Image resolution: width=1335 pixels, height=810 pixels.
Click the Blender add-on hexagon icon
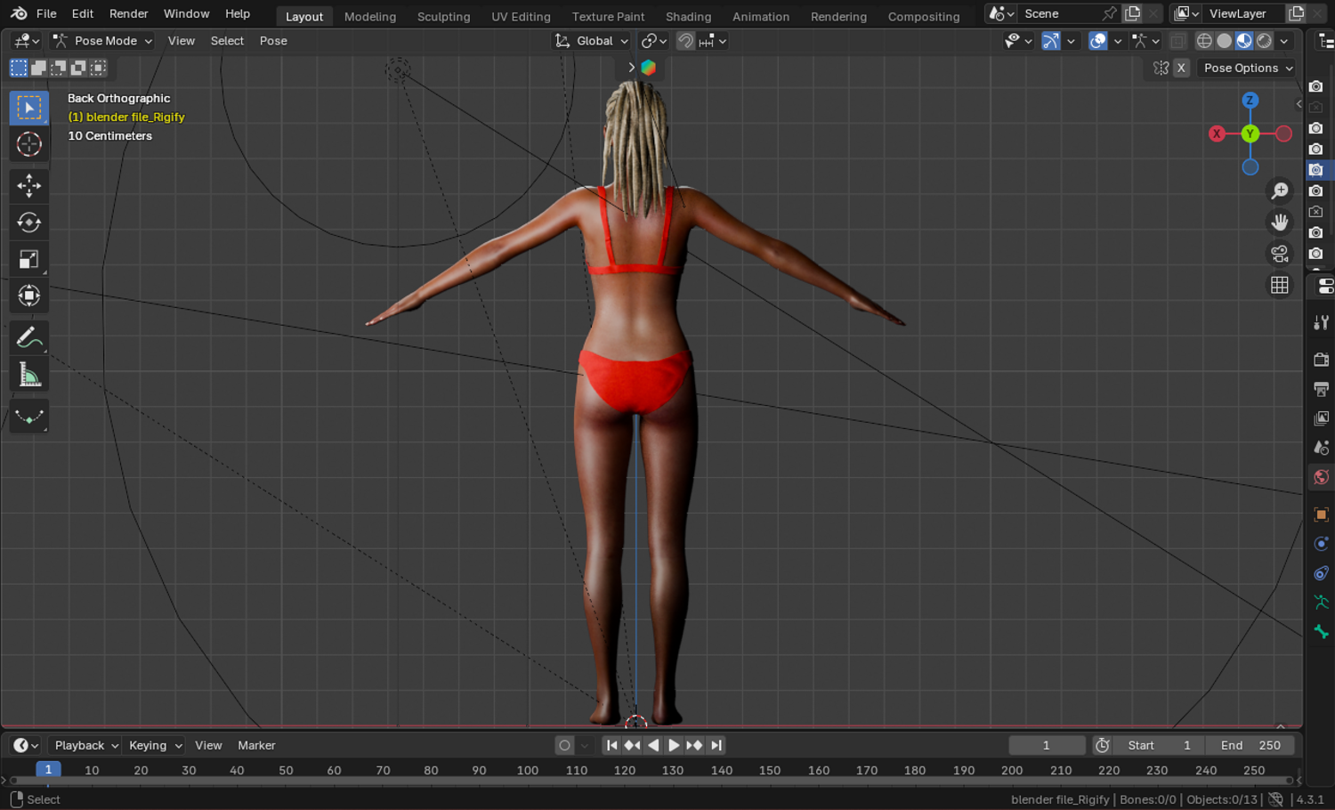tap(649, 68)
